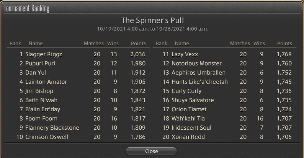
Task: Select the Notorious Monster entry
Action: tap(224, 64)
